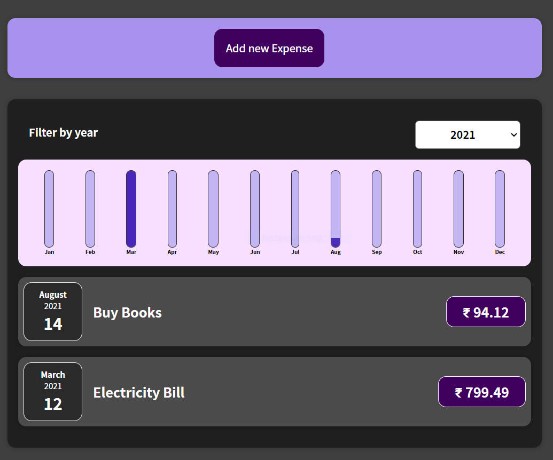This screenshot has width=553, height=460.
Task: Click the June chart bar
Action: [255, 209]
